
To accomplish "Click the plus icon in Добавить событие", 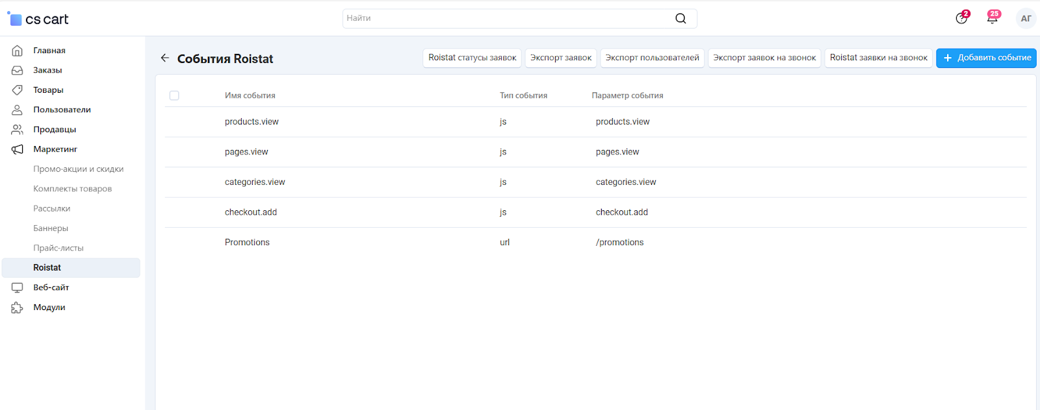I will [x=948, y=58].
